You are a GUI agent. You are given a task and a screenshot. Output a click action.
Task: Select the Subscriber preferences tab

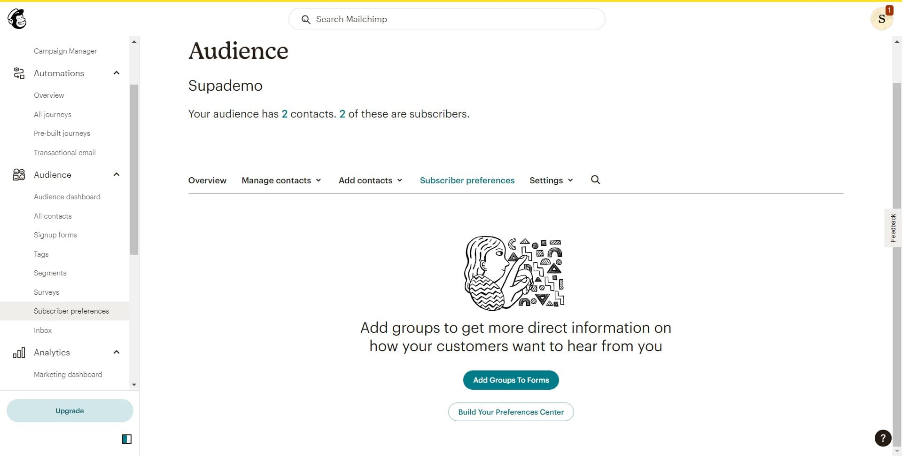coord(467,180)
